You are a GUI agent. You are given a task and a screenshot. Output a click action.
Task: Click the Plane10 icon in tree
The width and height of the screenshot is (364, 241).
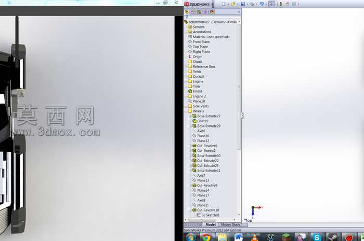190,101
